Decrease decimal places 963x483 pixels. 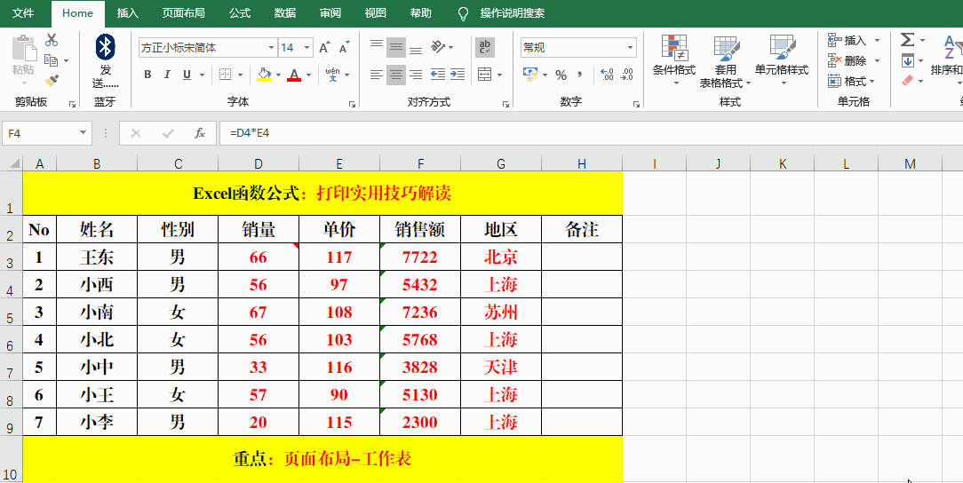pyautogui.click(x=627, y=75)
